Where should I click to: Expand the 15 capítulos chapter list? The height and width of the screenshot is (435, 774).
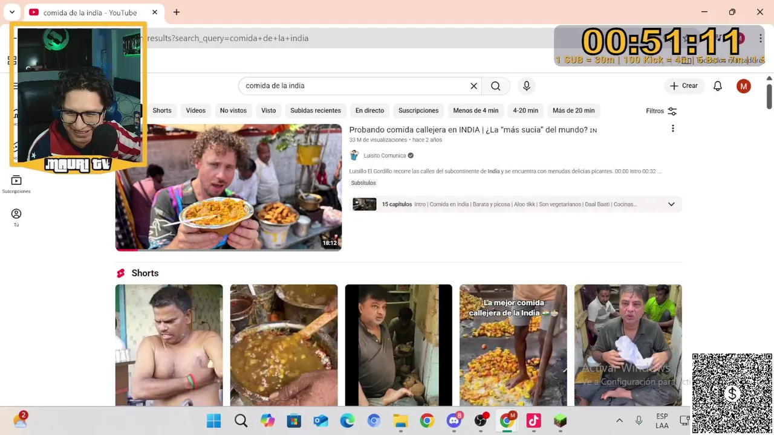(671, 204)
